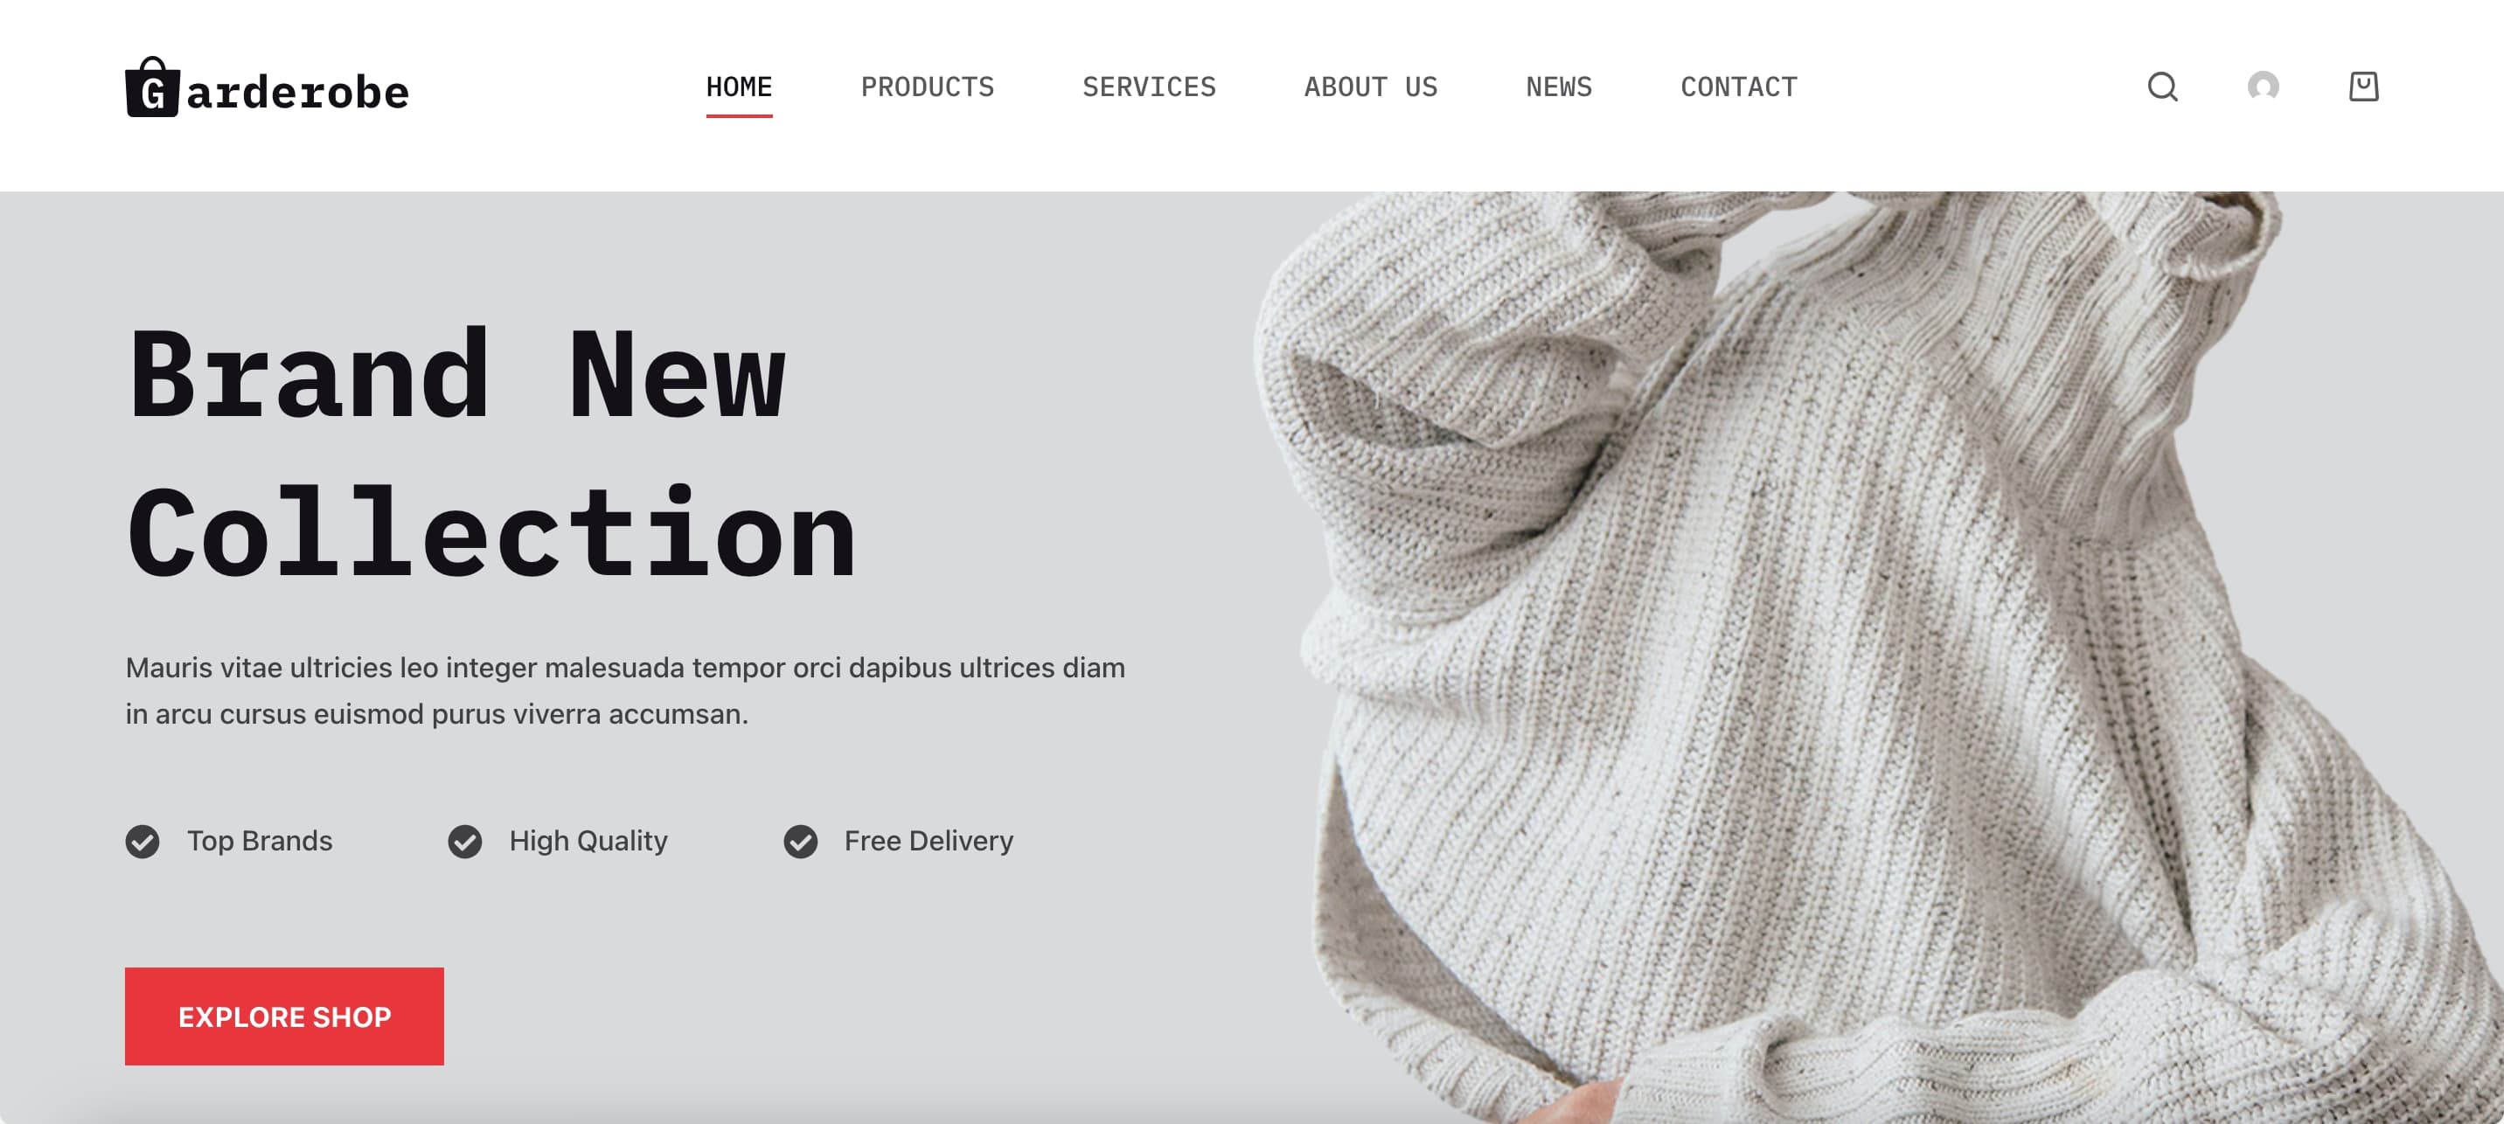Click the Free Delivery label
Viewport: 2504px width, 1124px height.
click(929, 842)
